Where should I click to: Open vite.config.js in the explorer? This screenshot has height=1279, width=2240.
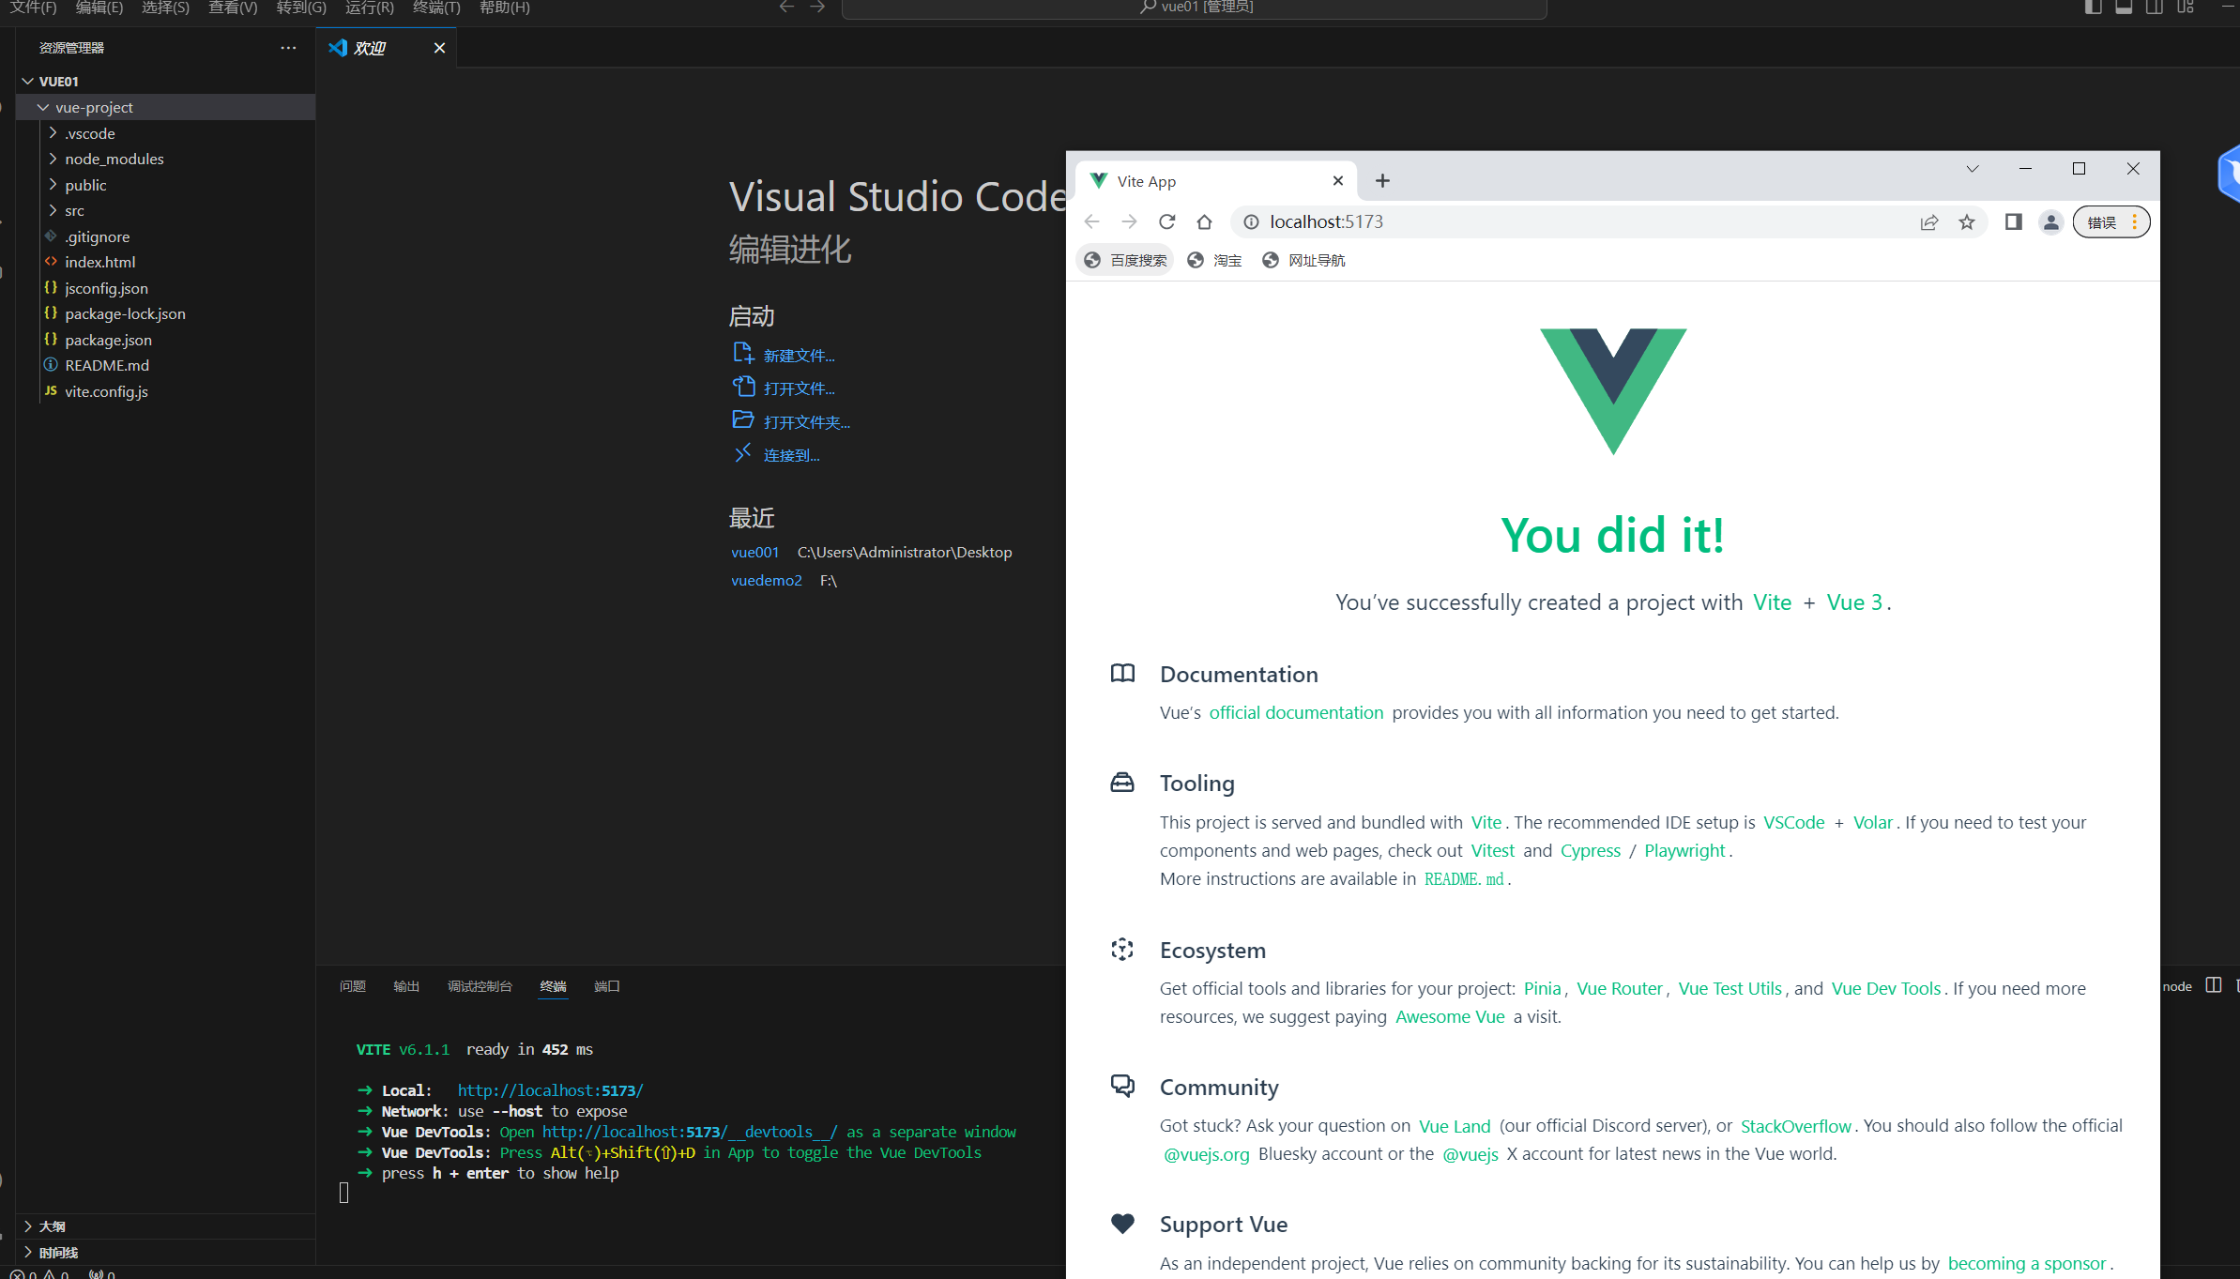click(x=106, y=391)
